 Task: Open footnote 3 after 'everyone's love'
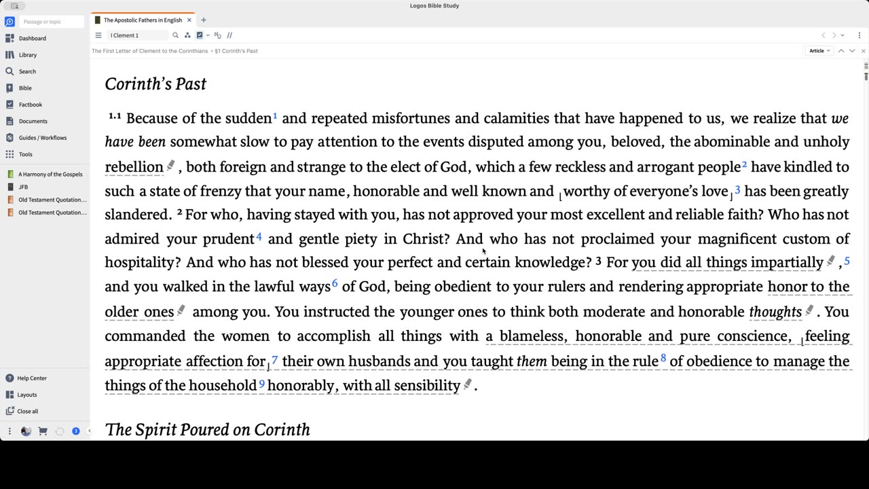coord(737,189)
